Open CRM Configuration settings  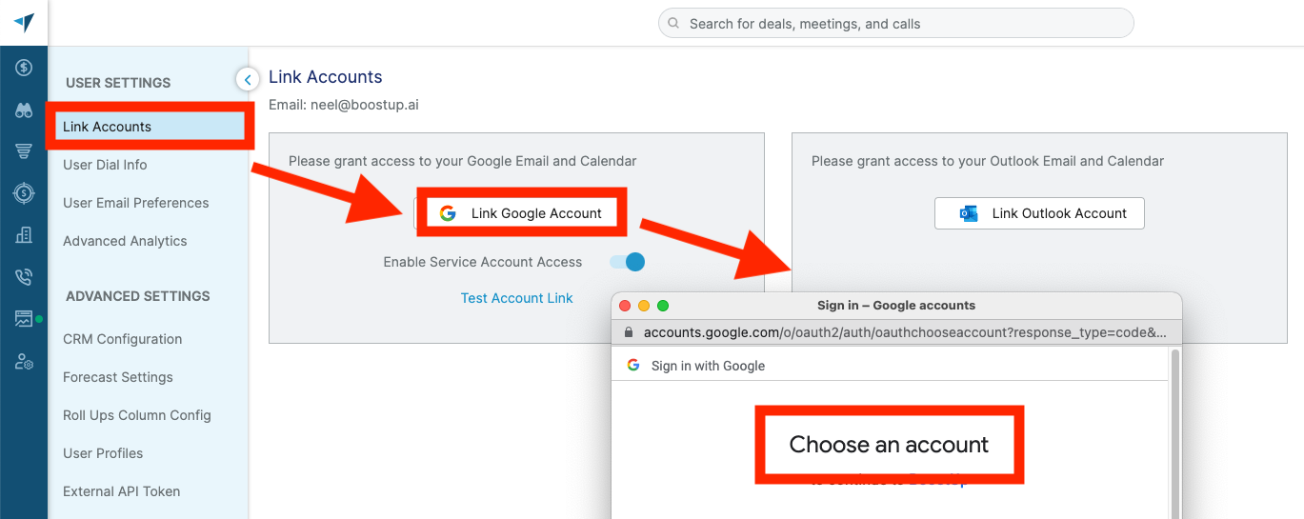point(122,339)
